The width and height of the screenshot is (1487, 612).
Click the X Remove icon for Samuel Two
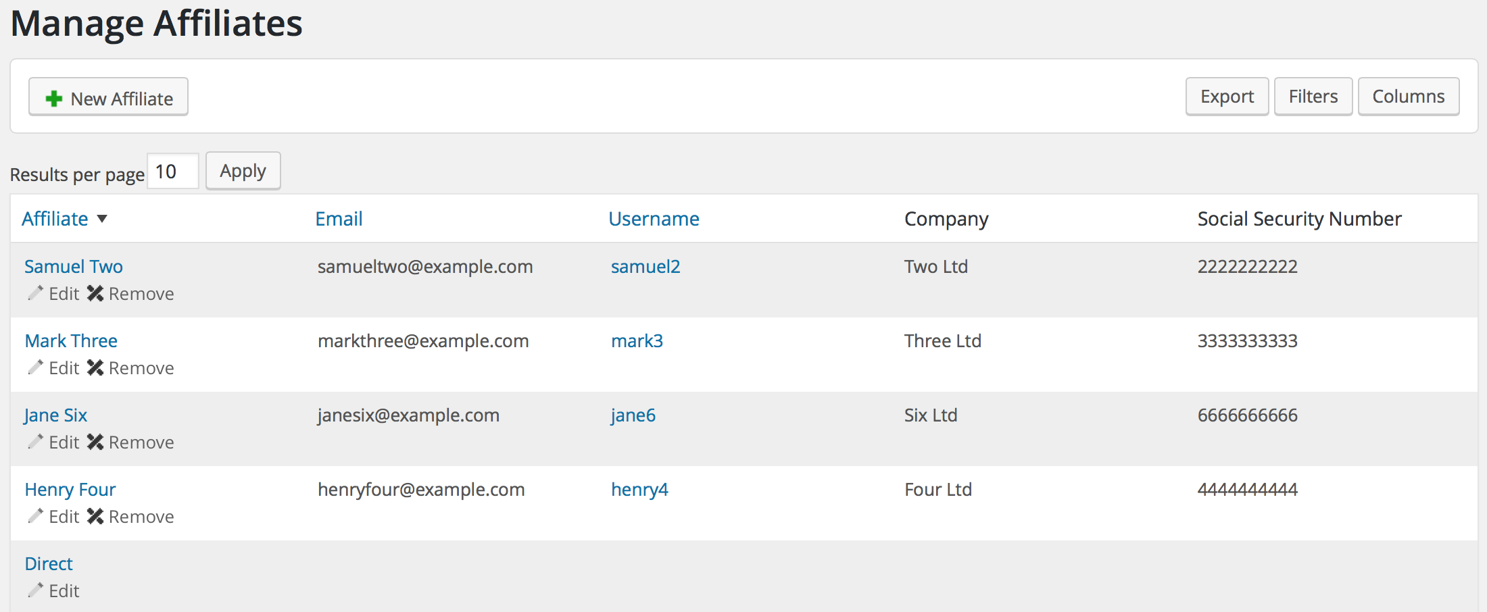pyautogui.click(x=95, y=293)
